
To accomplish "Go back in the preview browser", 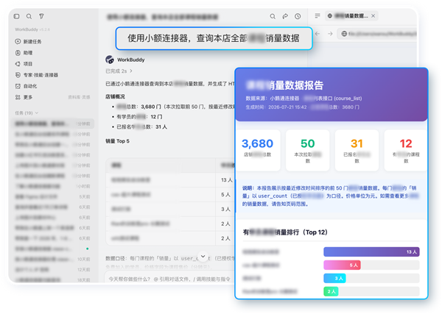I will [x=318, y=34].
